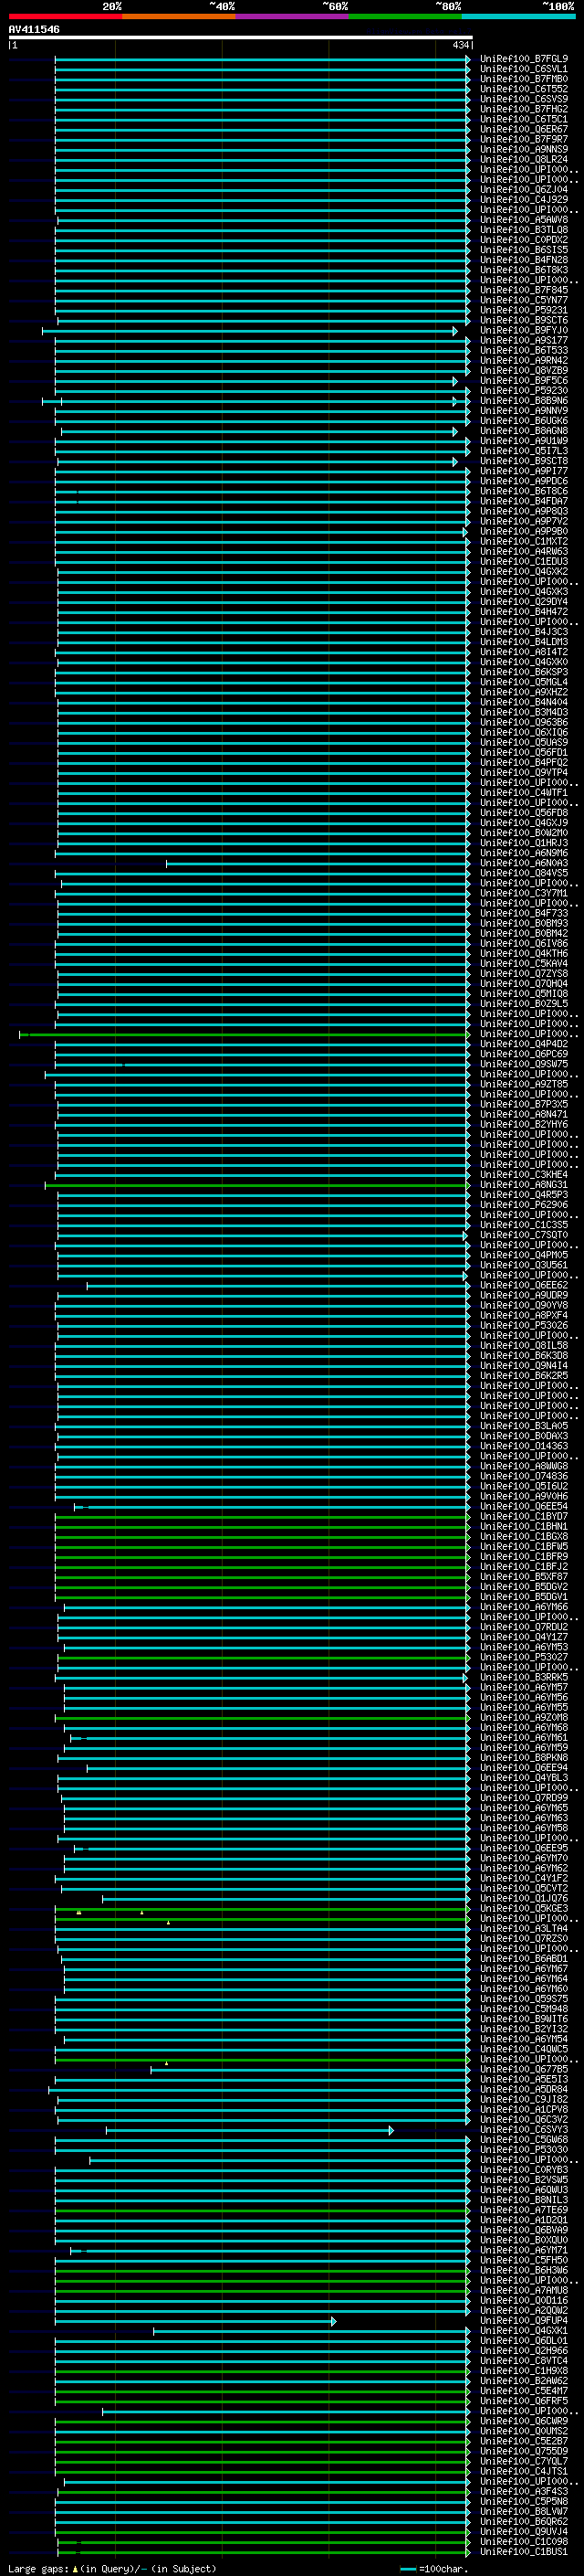Select the UniRef100_B8AGN8 label
The image size is (584, 2576).
point(523,431)
